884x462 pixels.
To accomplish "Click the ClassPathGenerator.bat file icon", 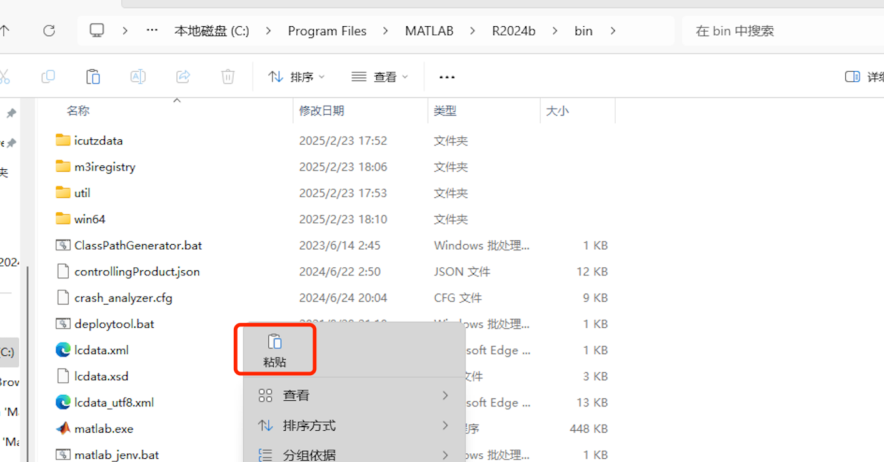I will pyautogui.click(x=63, y=245).
